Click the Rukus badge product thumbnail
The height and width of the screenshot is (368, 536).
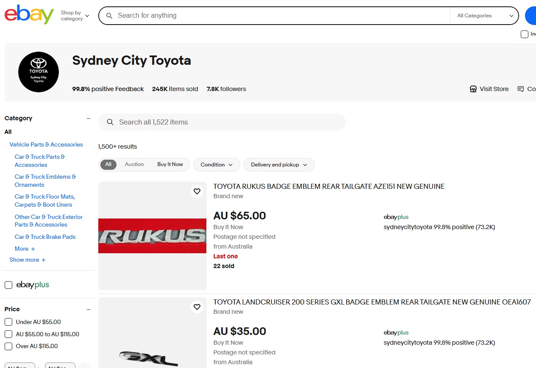(152, 236)
